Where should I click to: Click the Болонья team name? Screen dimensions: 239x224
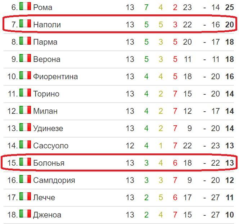[x=49, y=163]
